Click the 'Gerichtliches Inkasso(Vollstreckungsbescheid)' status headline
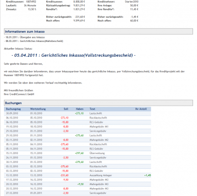197x196 pixels. pos(73,55)
